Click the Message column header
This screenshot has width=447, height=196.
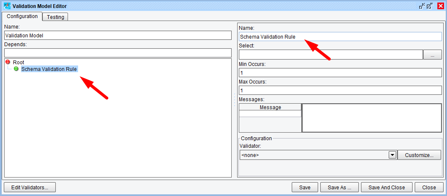tap(270, 107)
